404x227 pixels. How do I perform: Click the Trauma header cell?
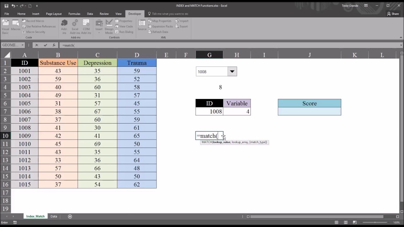click(137, 63)
